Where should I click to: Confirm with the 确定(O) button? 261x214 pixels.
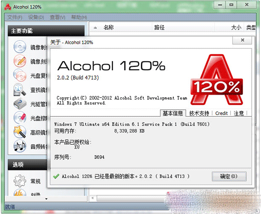229,177
